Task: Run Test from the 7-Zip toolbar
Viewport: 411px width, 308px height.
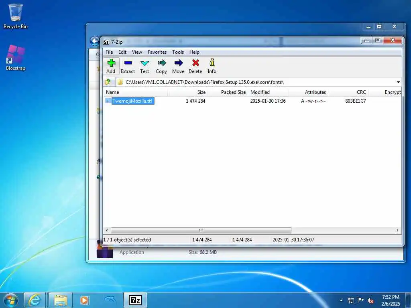Action: tap(144, 66)
